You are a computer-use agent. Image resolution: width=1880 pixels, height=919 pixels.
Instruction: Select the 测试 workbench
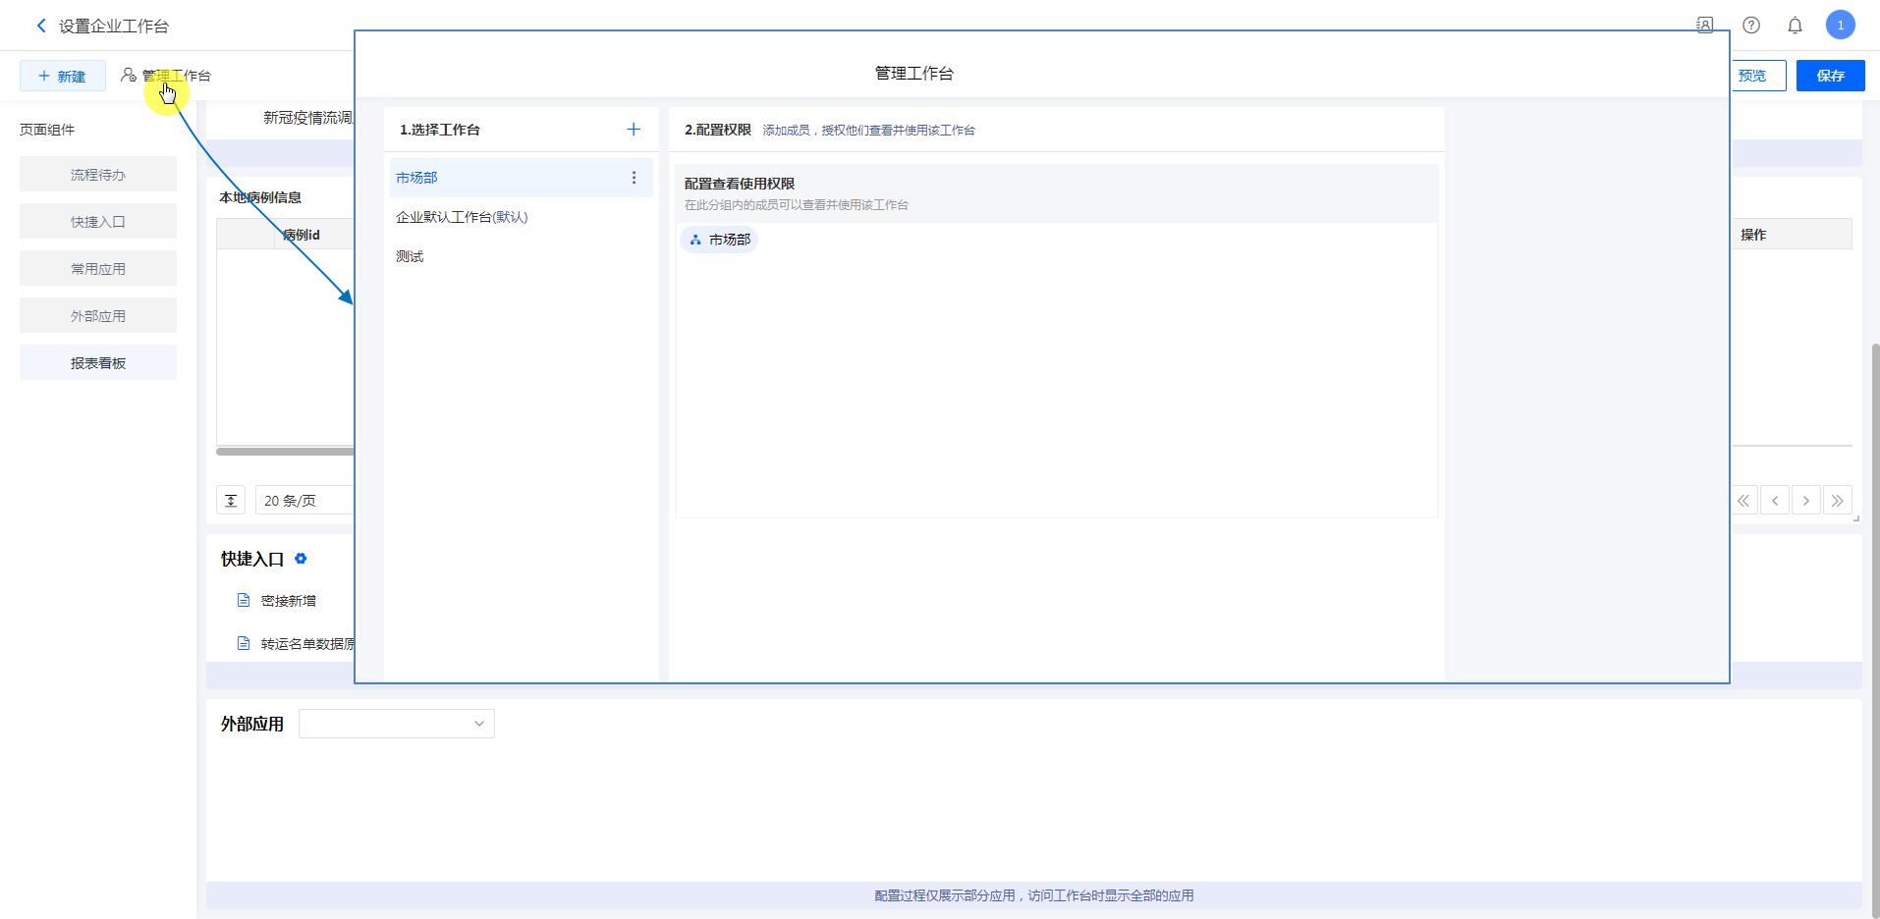click(410, 256)
